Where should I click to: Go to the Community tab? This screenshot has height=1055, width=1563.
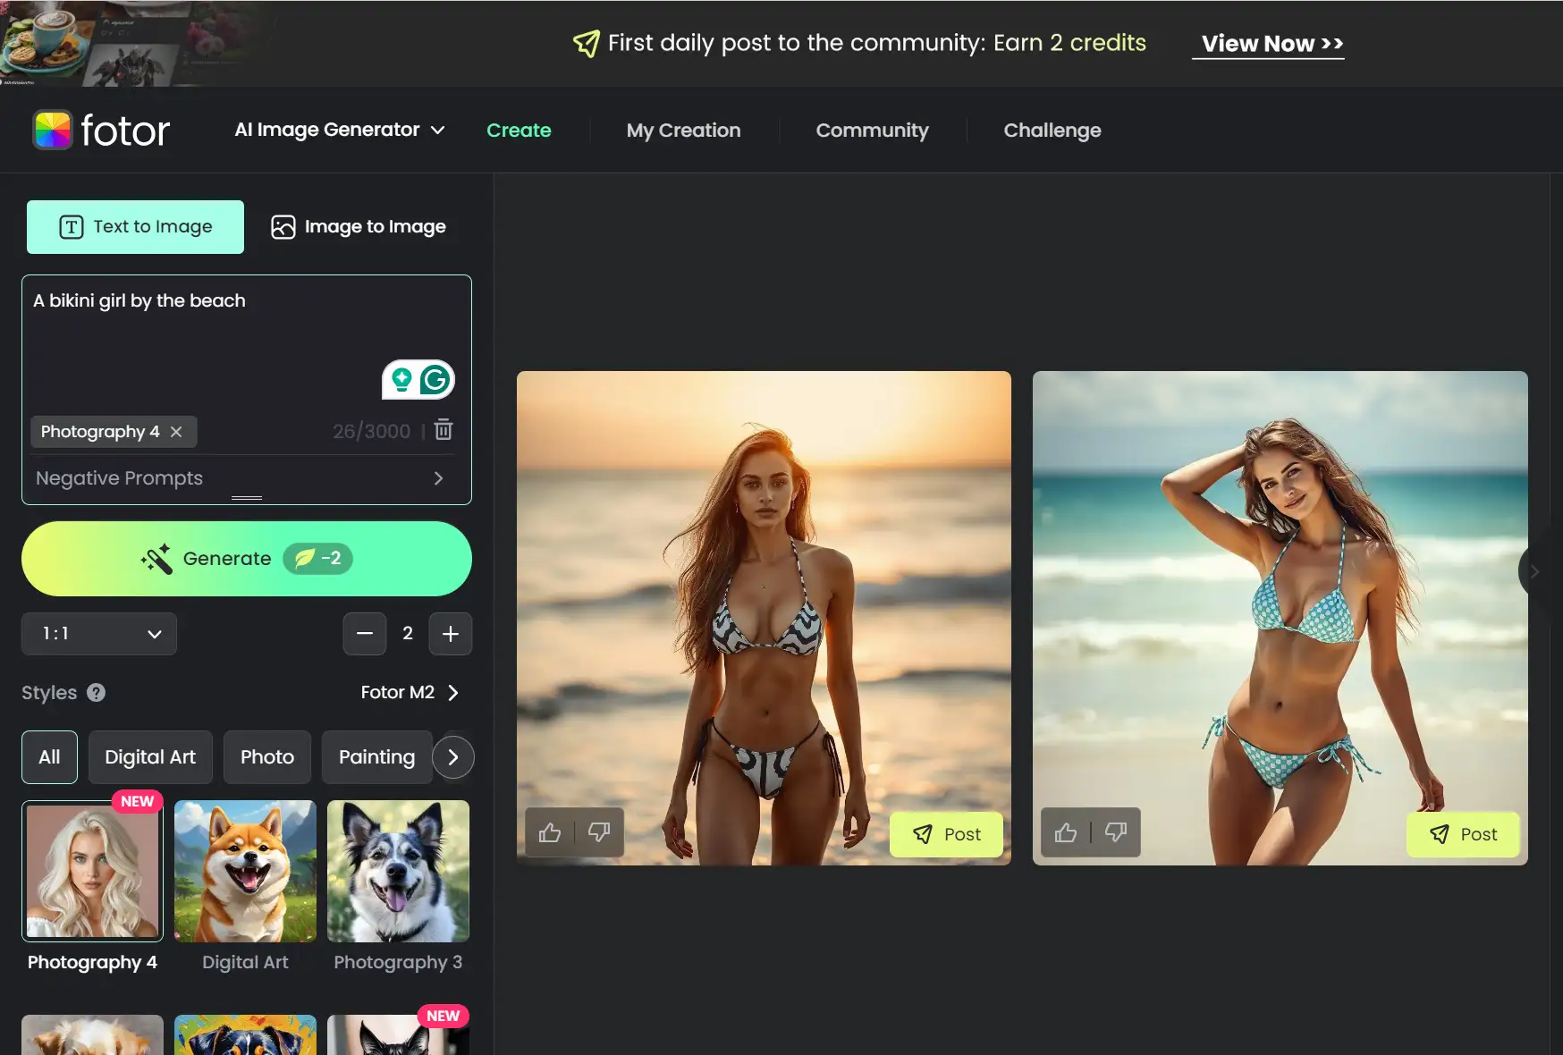point(872,131)
